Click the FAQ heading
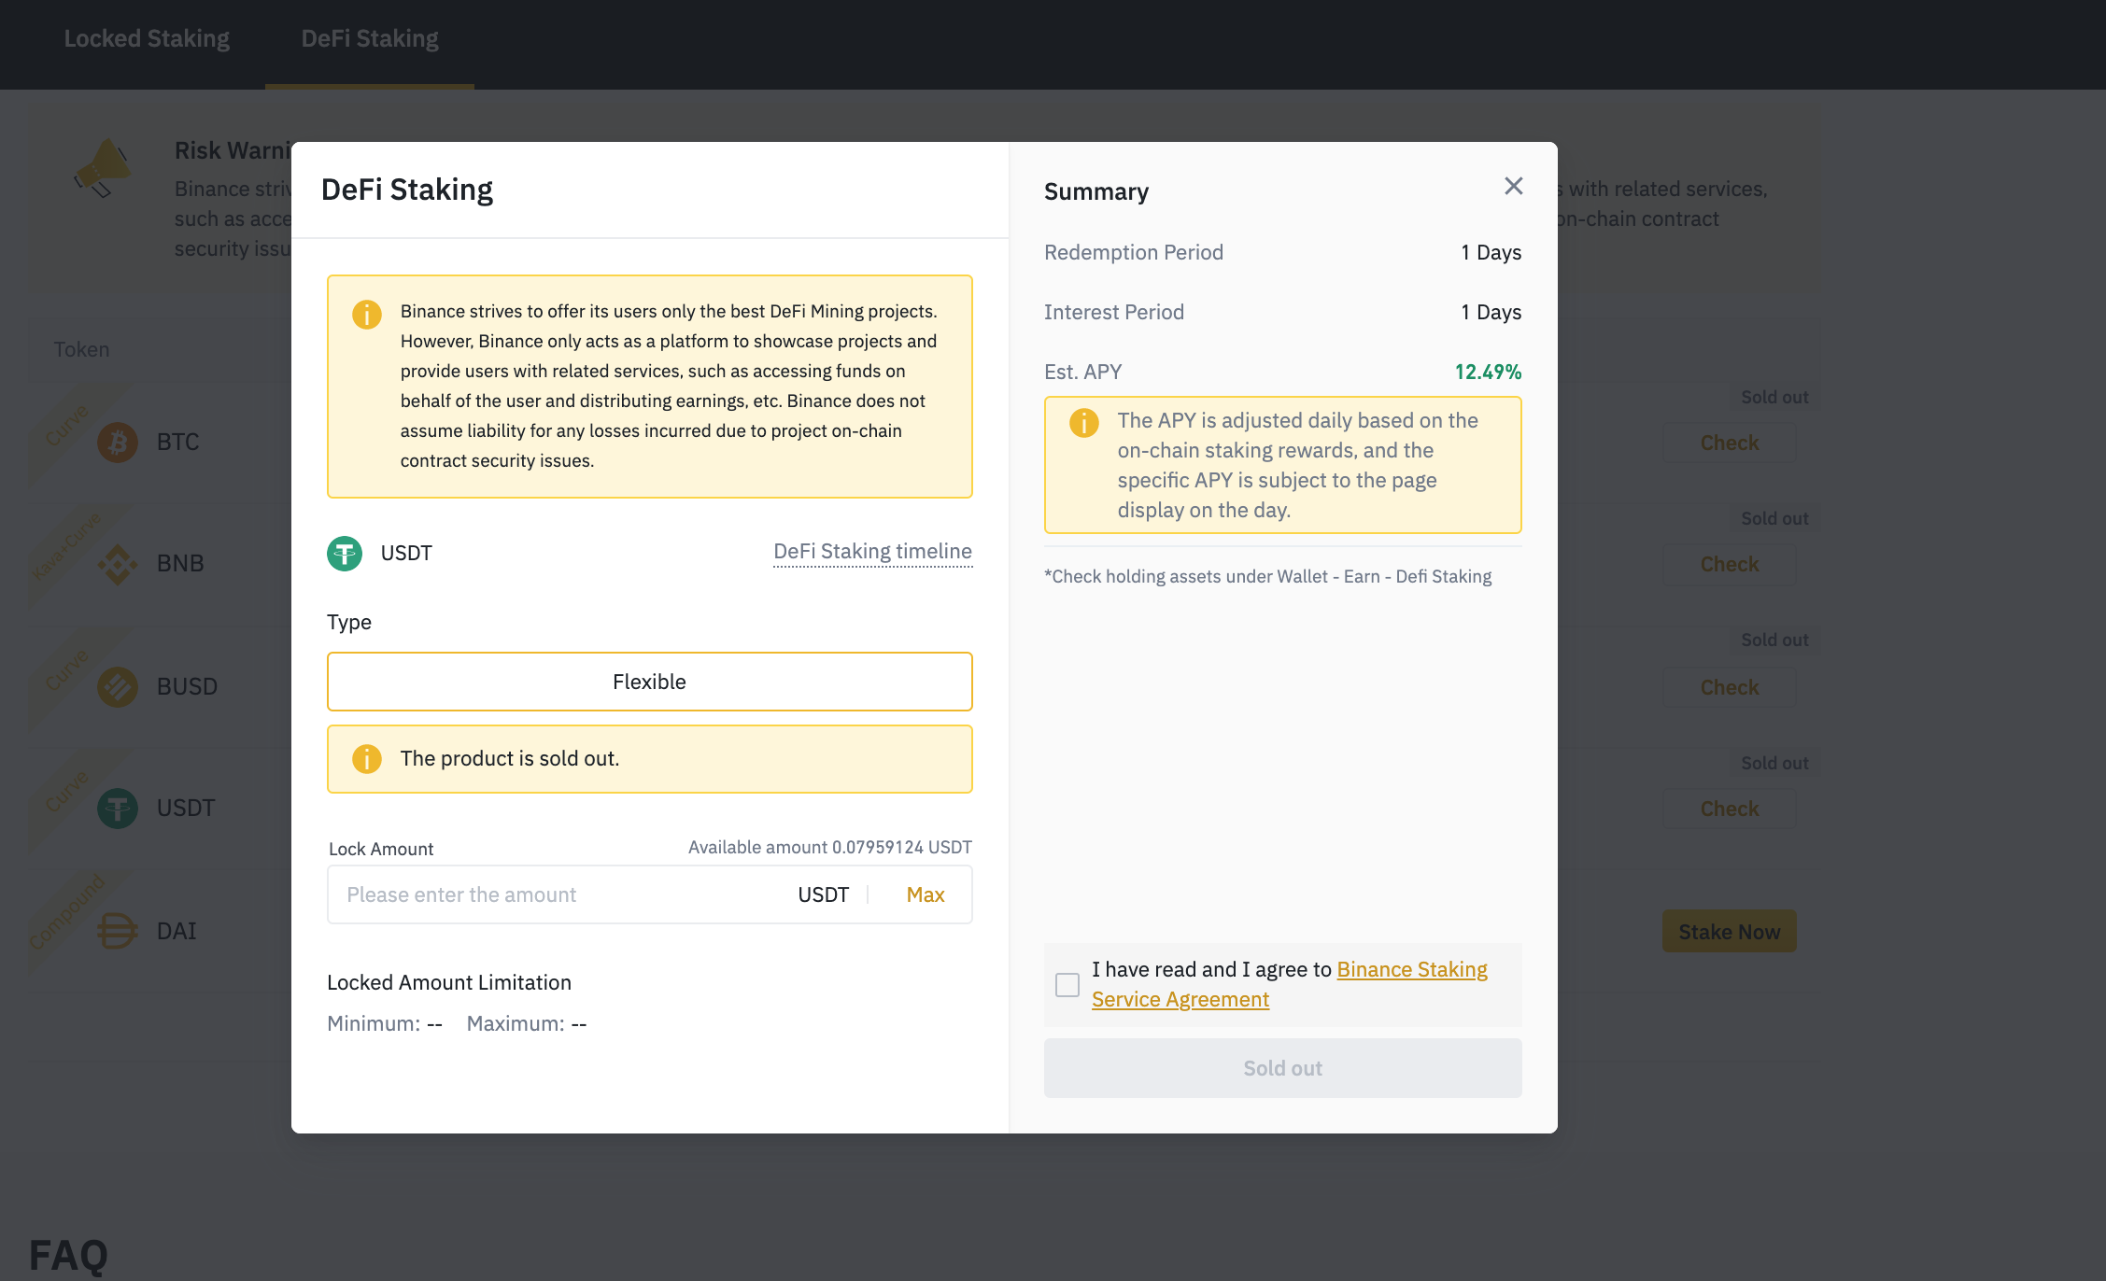This screenshot has height=1281, width=2106. [x=68, y=1255]
